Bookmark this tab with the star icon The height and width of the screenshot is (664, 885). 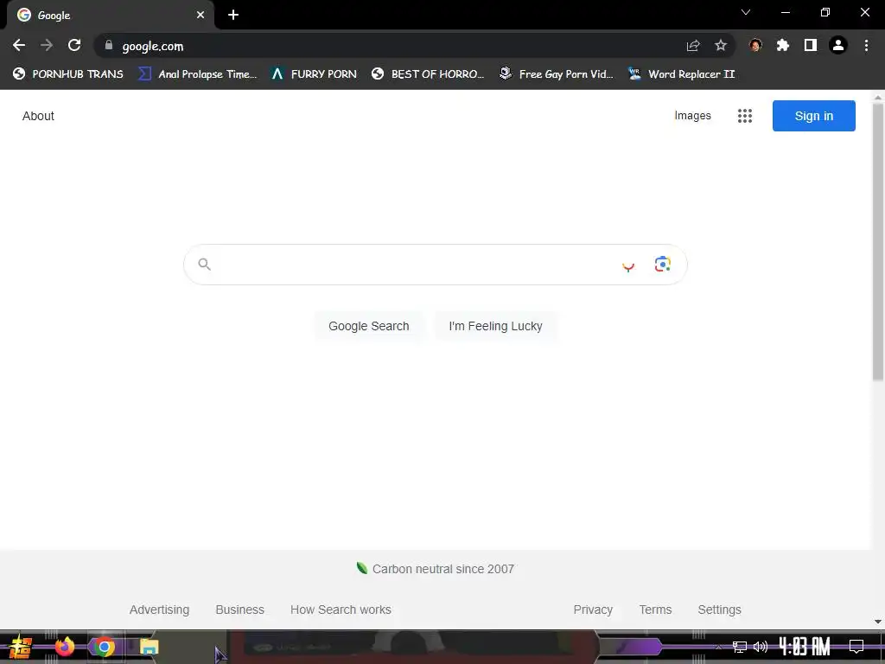(x=721, y=46)
